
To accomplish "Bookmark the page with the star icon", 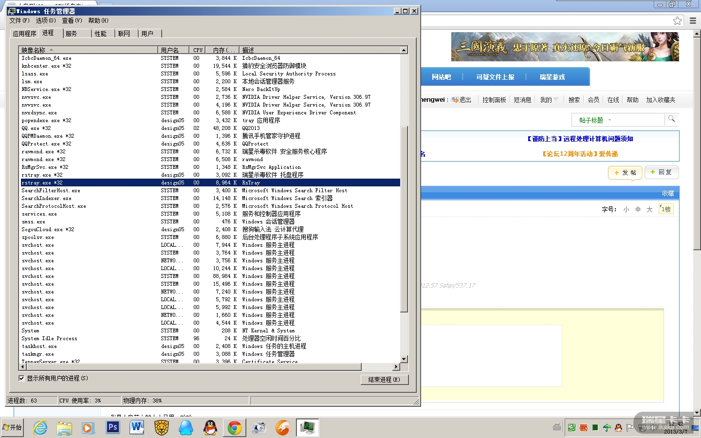I will [677, 20].
